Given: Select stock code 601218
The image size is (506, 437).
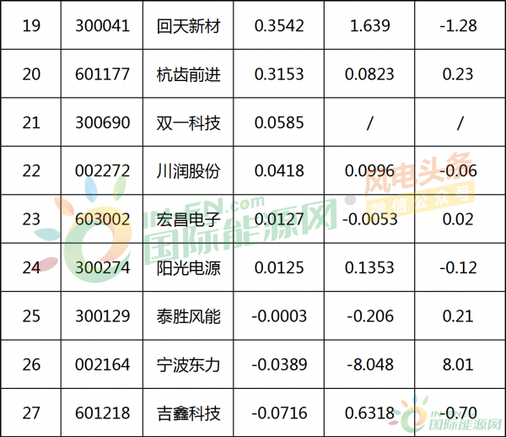Looking at the screenshot, I should click(x=103, y=413).
